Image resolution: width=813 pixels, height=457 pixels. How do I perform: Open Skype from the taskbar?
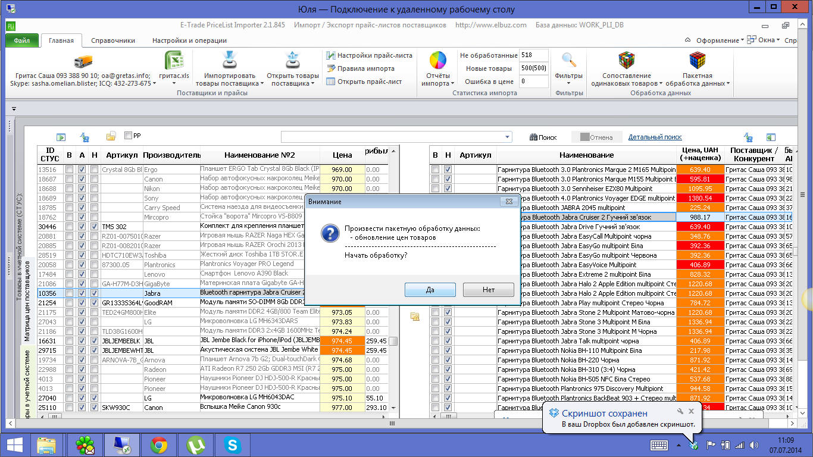(x=232, y=445)
